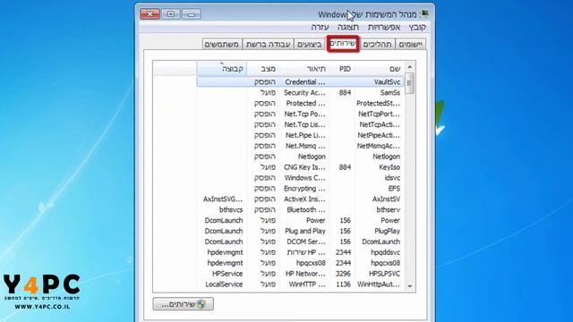Image resolution: width=573 pixels, height=322 pixels.
Task: Select the hpqddsvc service row
Action: 301,252
